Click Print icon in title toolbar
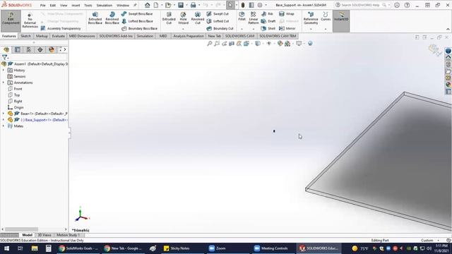Screen dimensions: 452x254 tap(193, 5)
